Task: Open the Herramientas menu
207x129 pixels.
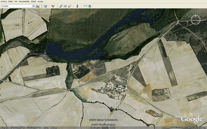Action: point(24,1)
